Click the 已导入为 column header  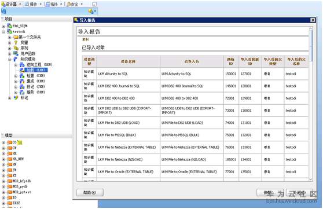tap(192, 61)
